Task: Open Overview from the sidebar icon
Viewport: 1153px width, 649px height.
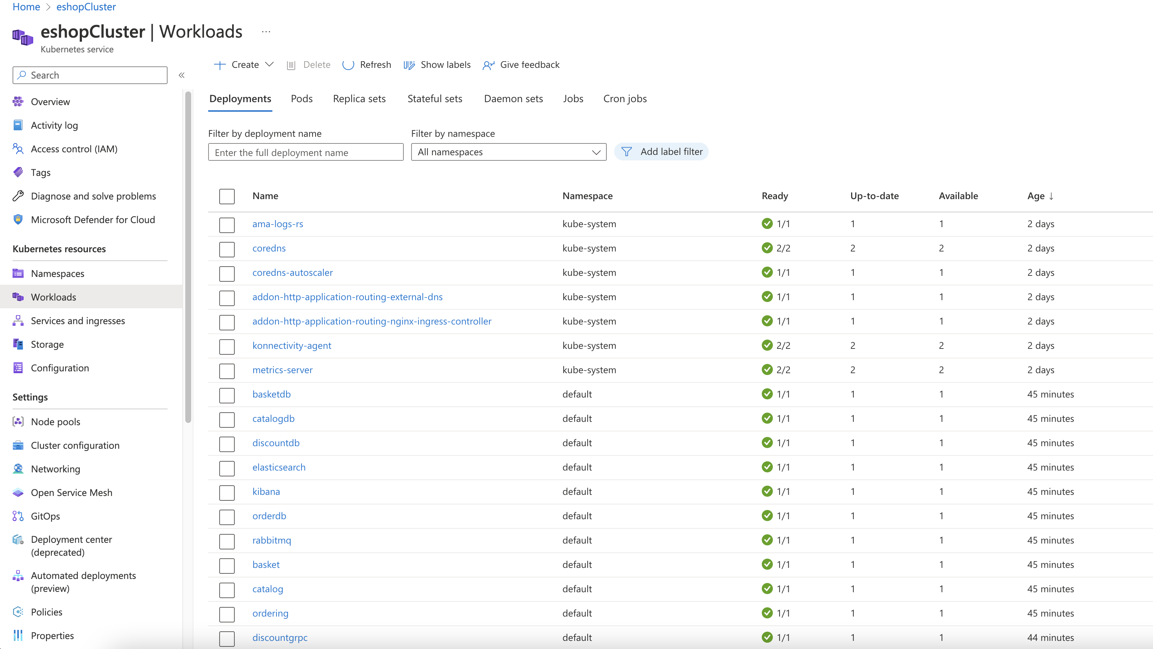Action: click(x=18, y=101)
